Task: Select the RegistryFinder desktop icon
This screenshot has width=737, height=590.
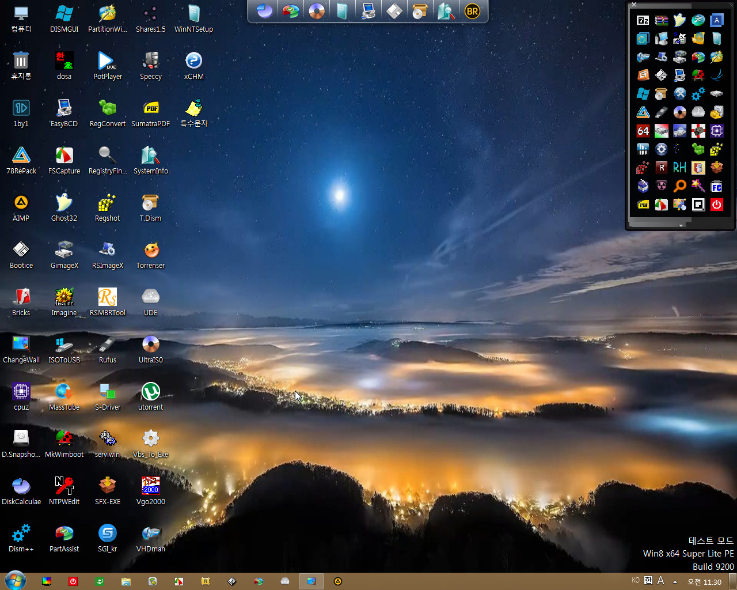Action: [x=108, y=161]
